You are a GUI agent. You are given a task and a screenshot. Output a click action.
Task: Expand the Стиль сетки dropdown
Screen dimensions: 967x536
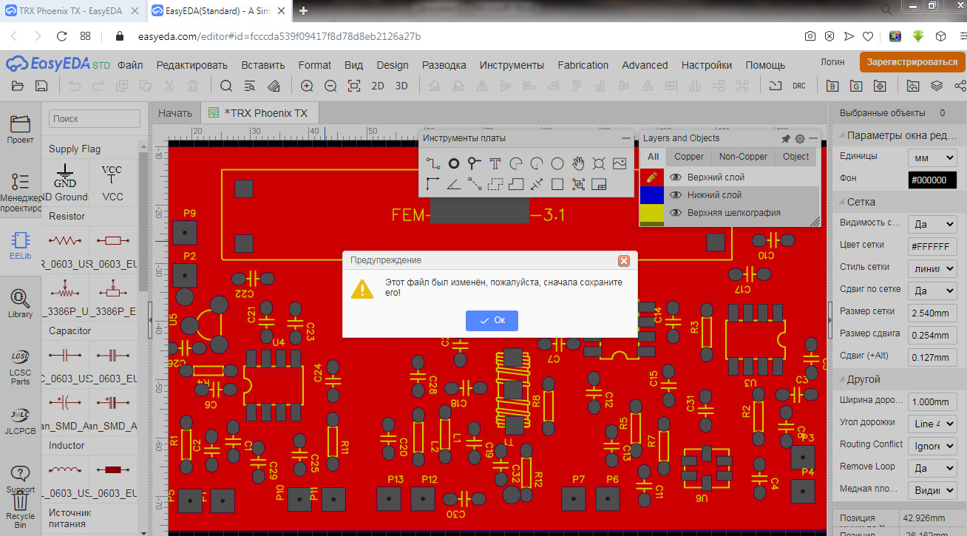tap(932, 268)
